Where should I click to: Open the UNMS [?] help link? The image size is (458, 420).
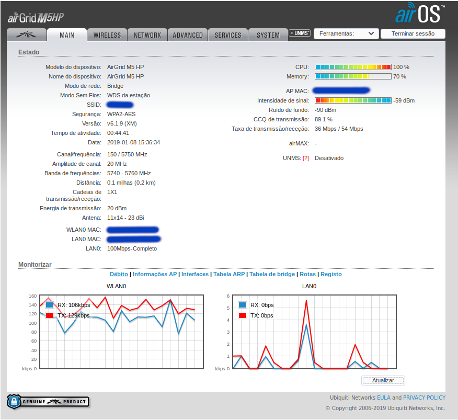point(305,158)
